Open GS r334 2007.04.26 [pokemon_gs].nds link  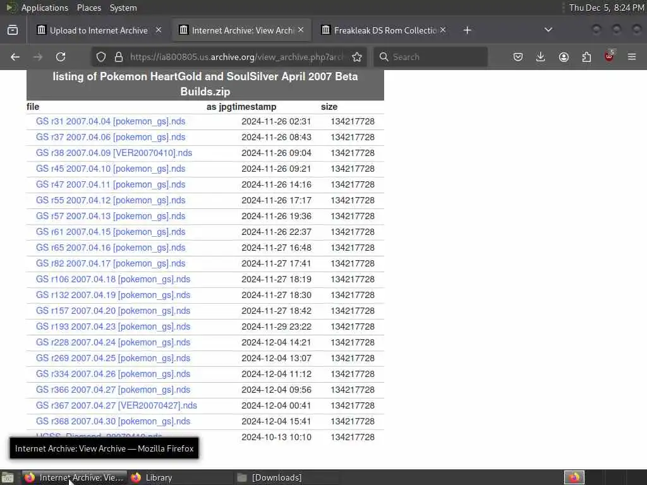(x=113, y=374)
